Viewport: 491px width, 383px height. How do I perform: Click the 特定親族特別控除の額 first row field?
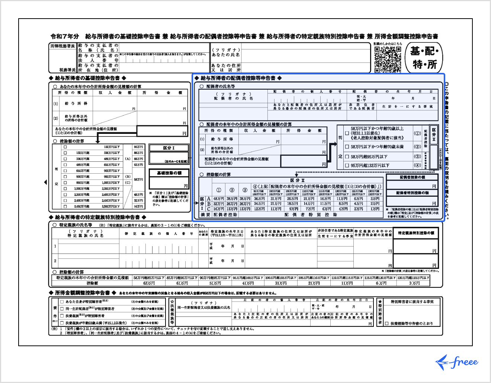click(x=415, y=246)
